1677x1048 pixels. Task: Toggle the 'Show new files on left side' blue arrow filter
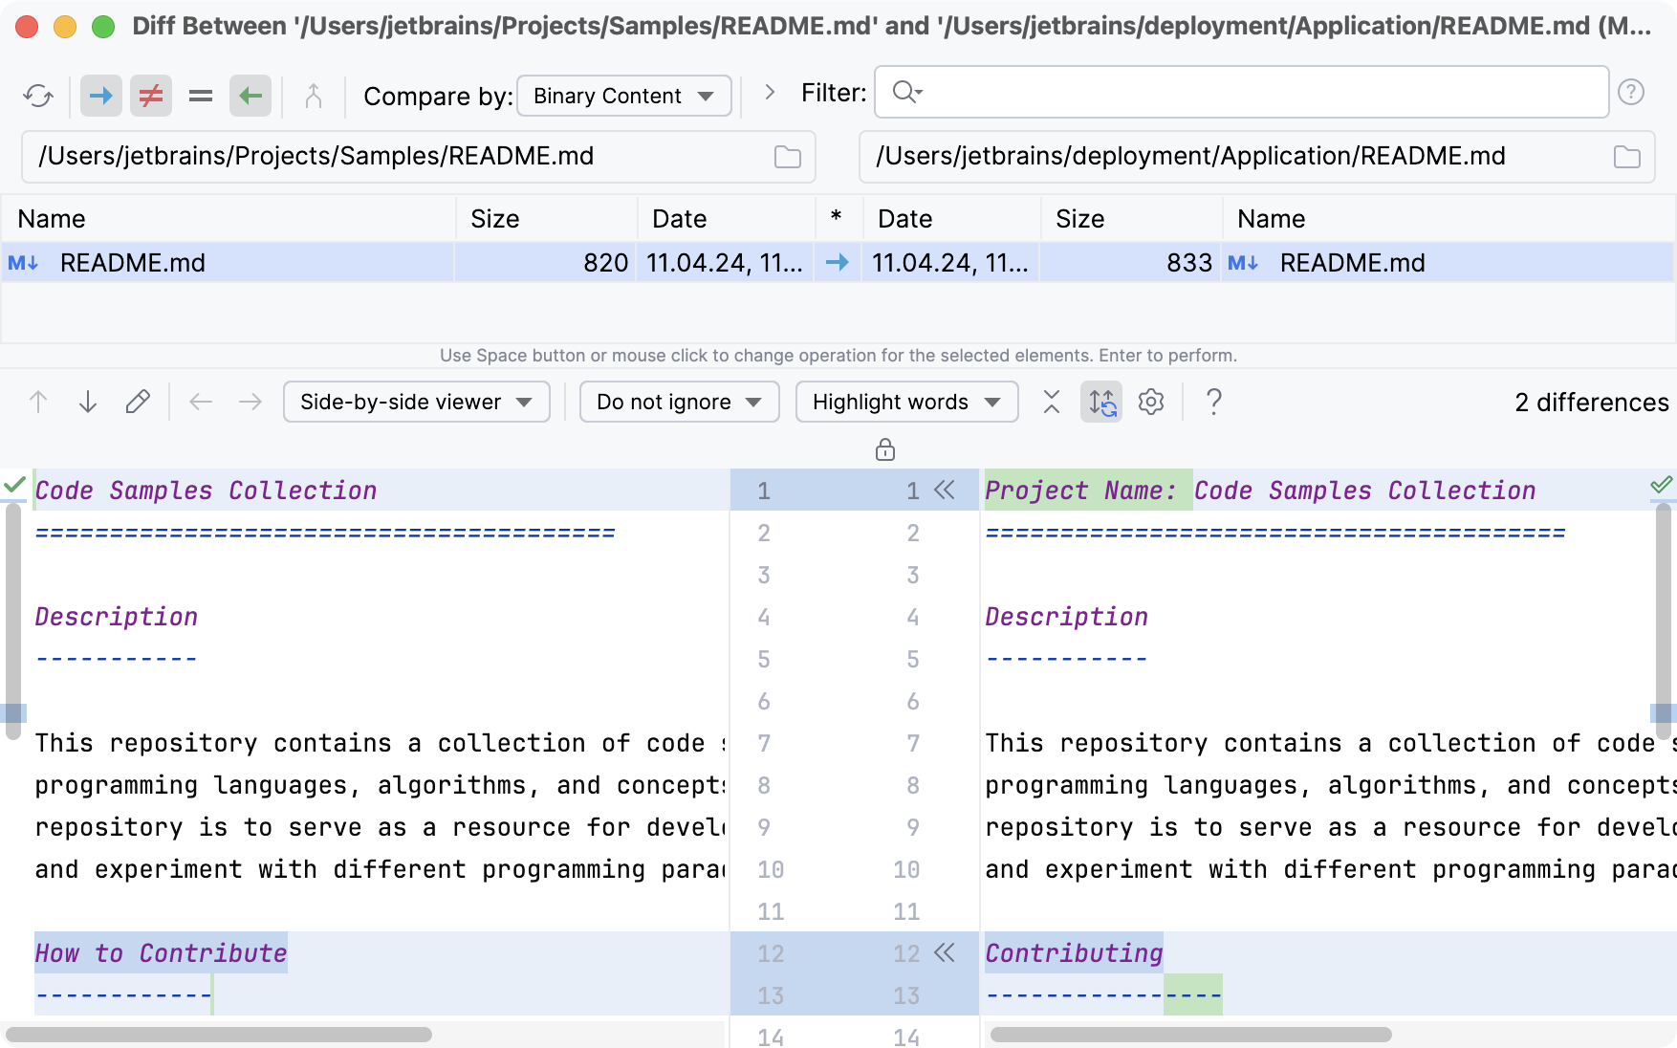pyautogui.click(x=100, y=96)
